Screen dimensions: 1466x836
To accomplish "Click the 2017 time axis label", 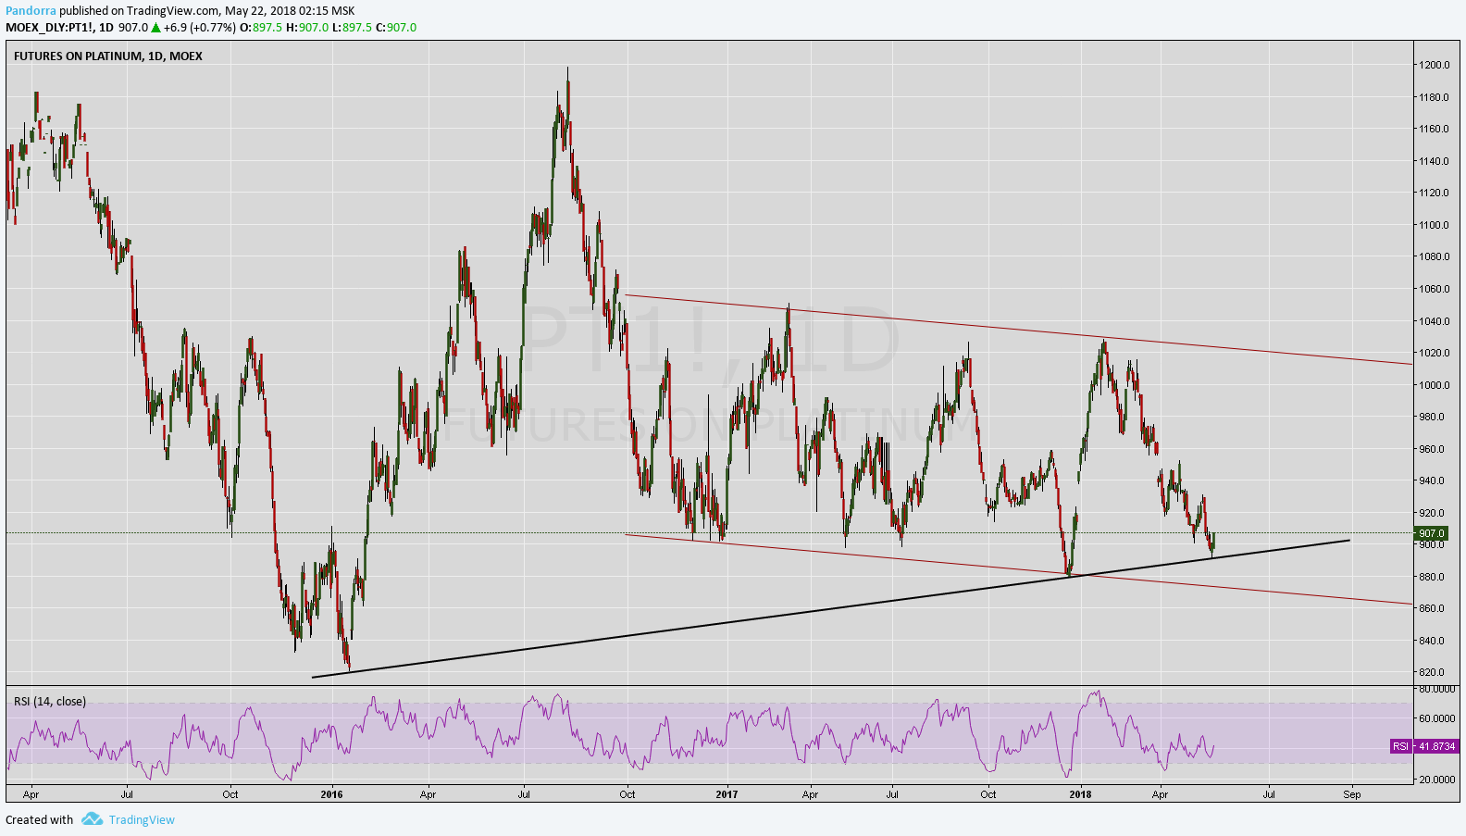I will click(727, 794).
